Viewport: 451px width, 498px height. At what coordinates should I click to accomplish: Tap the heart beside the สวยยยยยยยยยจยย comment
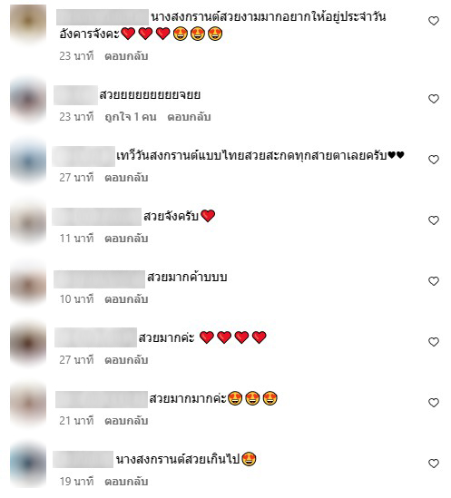click(434, 99)
